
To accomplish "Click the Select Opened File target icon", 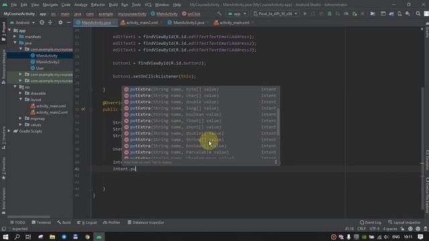I will (x=42, y=23).
